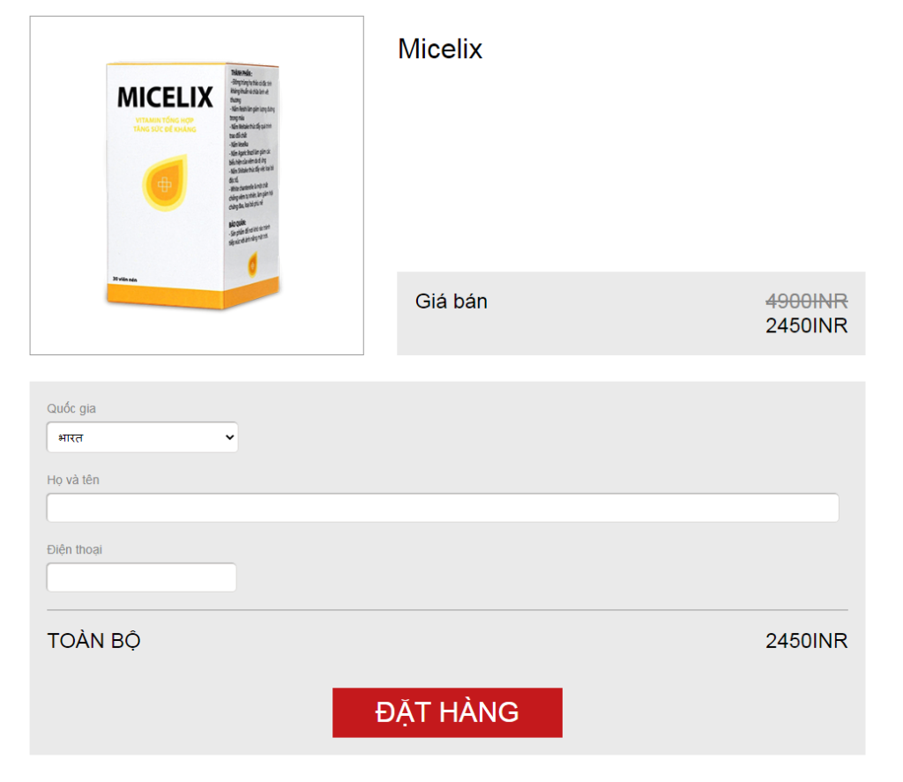Click the Giá bán price label

(451, 302)
